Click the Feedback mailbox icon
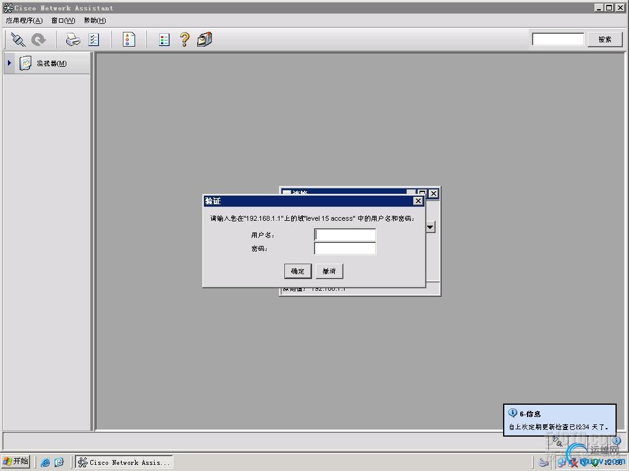The image size is (629, 471). click(205, 39)
